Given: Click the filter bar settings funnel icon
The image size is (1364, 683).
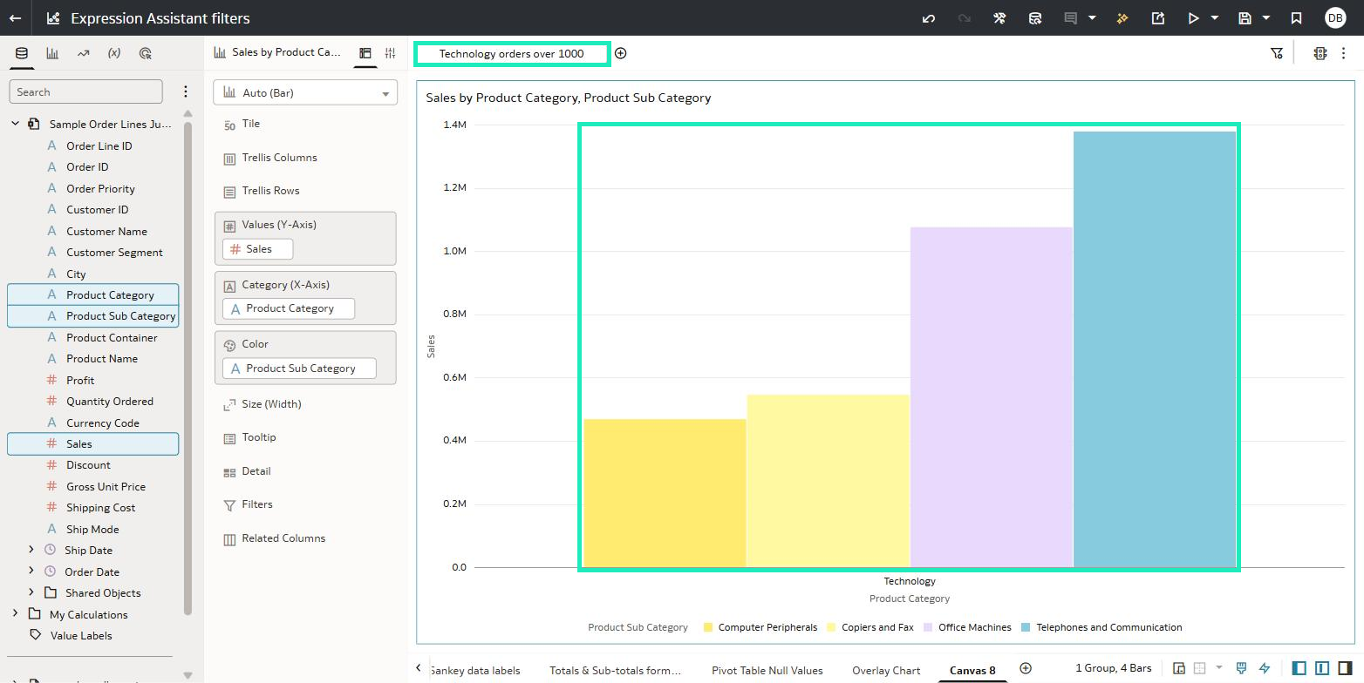Looking at the screenshot, I should pyautogui.click(x=1277, y=53).
